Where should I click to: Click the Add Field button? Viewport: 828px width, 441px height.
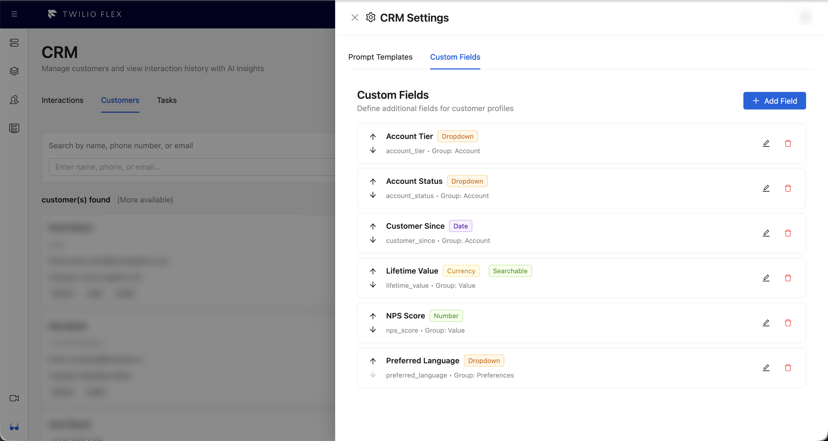click(x=774, y=101)
